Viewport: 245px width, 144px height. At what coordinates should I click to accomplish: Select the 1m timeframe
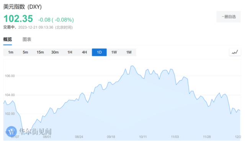(11, 52)
